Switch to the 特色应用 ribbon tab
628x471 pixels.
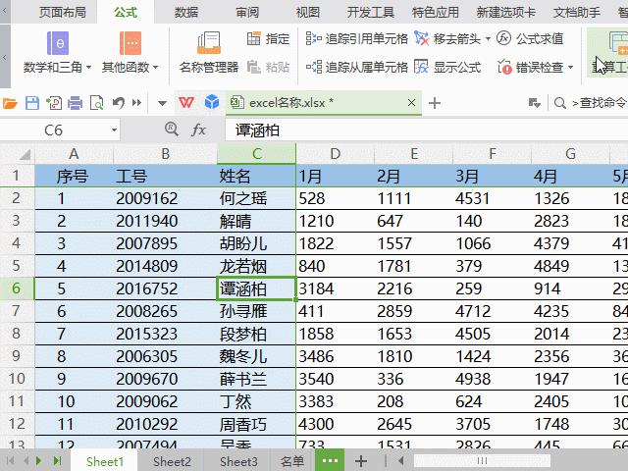click(436, 12)
